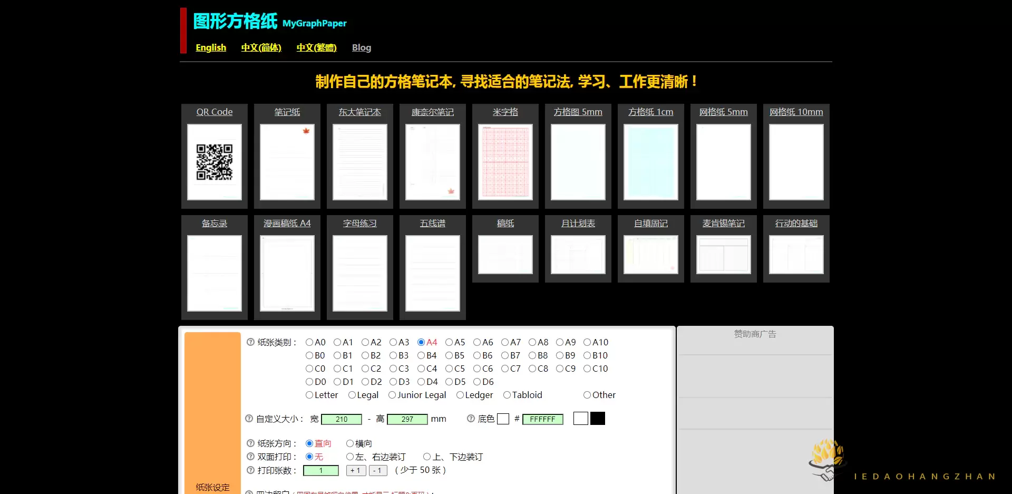The image size is (1012, 494).
Task: Click the paper width input field
Action: pos(342,419)
